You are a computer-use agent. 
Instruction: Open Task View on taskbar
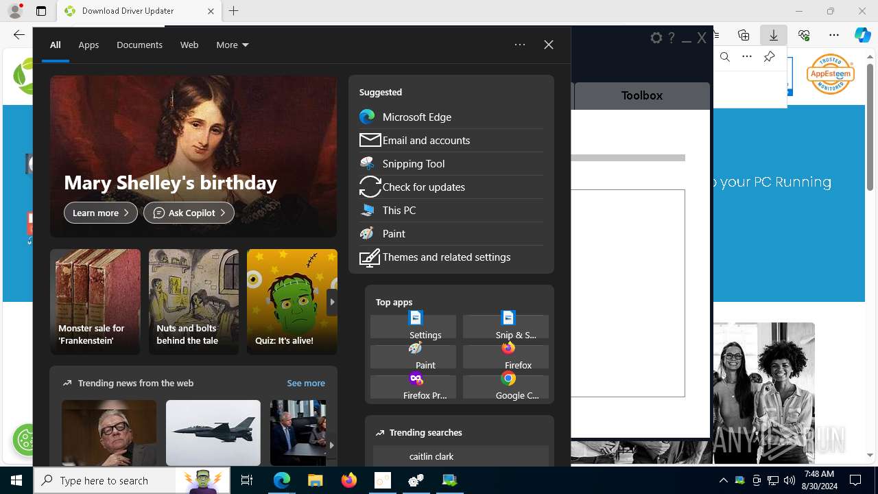(247, 480)
